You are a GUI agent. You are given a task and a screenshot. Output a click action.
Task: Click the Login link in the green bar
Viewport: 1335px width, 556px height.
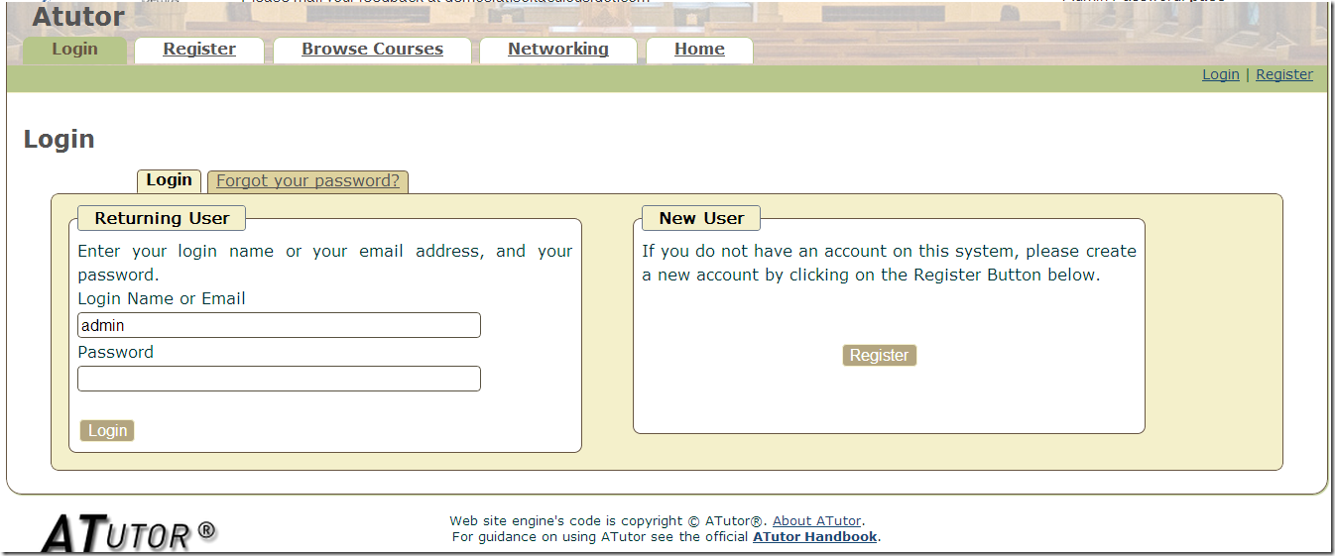coord(1220,74)
